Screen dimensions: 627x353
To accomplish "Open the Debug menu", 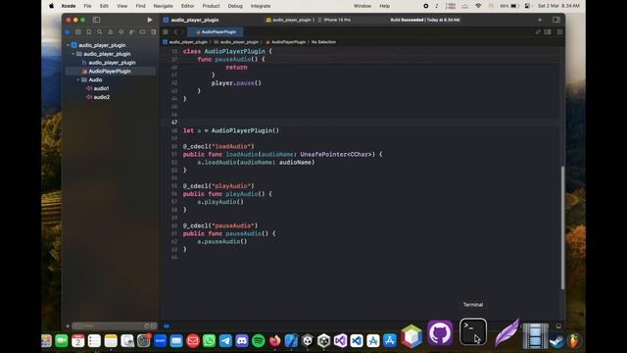I will (x=235, y=6).
